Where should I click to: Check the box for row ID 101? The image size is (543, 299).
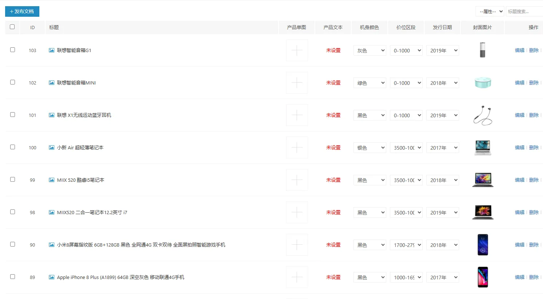(x=12, y=115)
